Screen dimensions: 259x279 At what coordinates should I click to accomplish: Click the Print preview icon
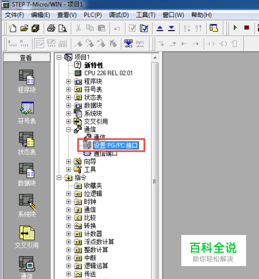[63, 28]
